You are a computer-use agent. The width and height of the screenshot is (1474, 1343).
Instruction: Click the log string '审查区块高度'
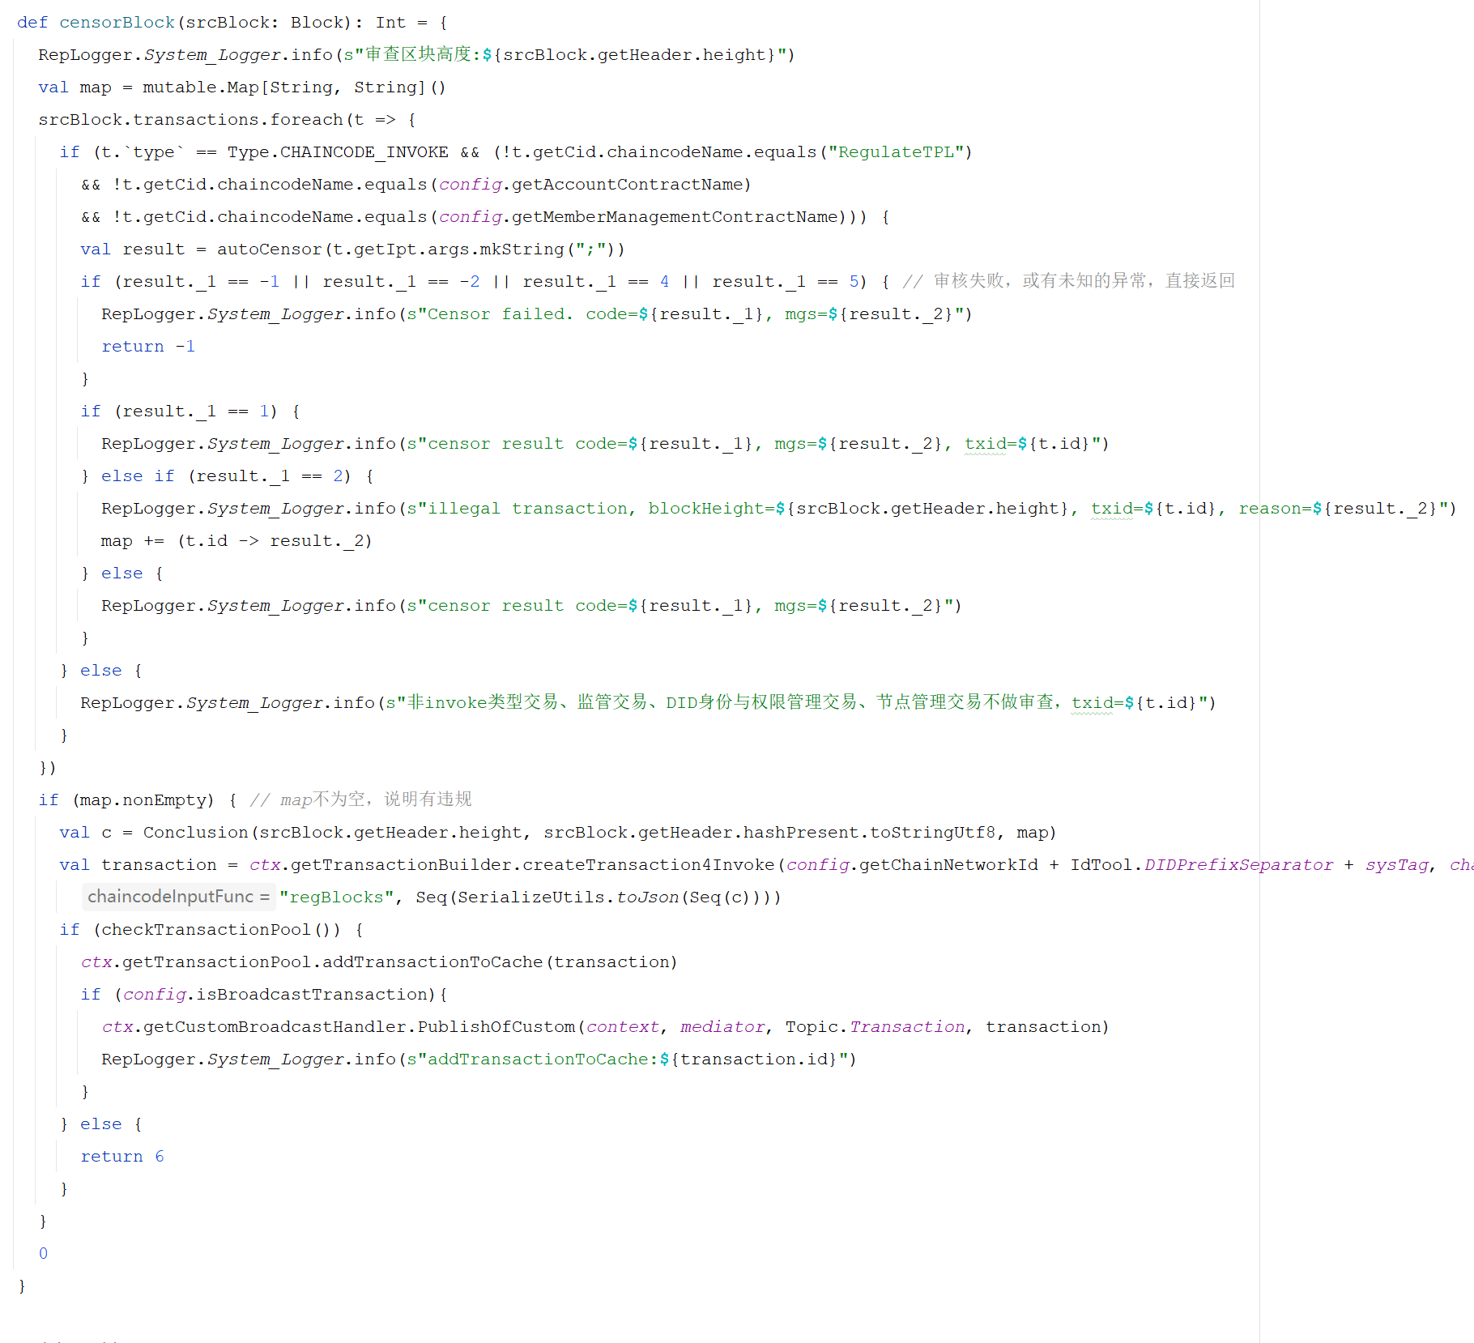[419, 54]
